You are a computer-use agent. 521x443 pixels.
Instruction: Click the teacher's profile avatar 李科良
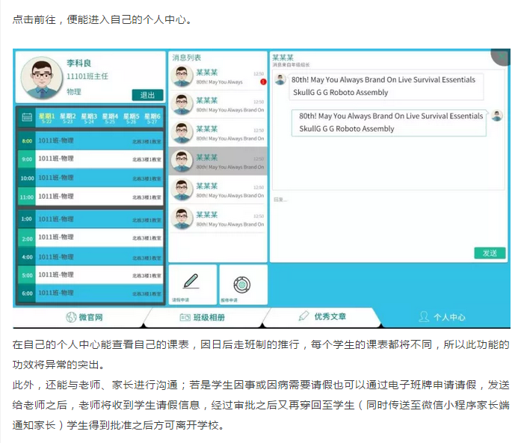(x=41, y=78)
